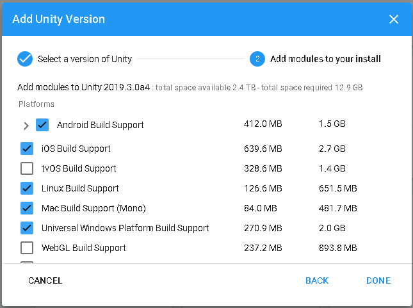Enable WebGL Build Support checkbox
413x308 pixels.
coord(27,248)
